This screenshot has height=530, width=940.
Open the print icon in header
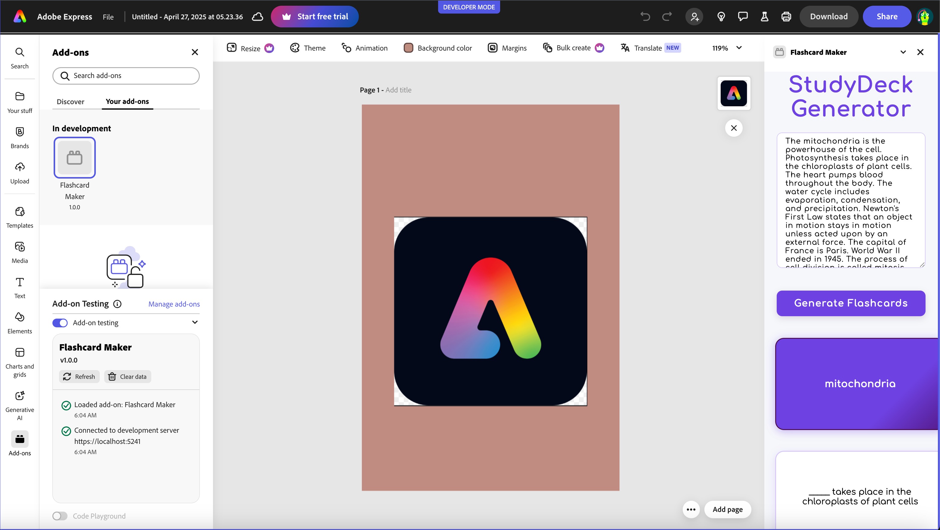tap(786, 17)
